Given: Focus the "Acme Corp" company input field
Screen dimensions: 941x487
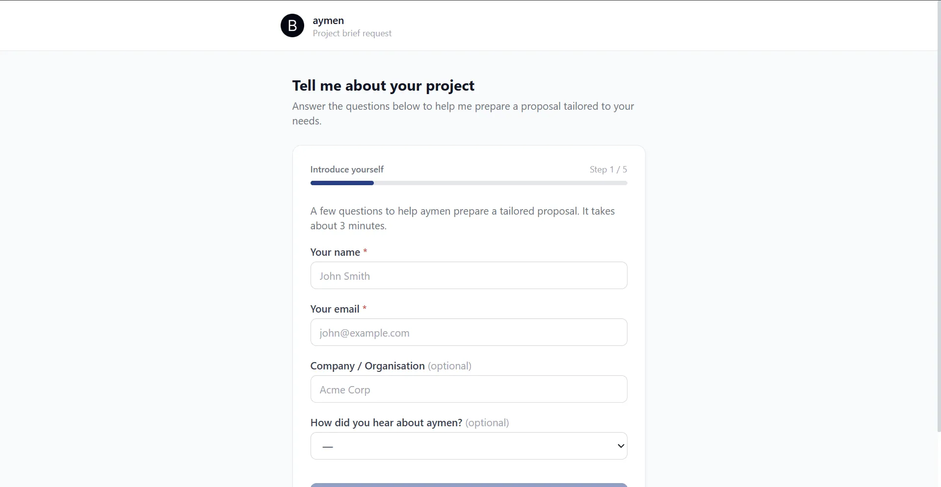Looking at the screenshot, I should 469,389.
